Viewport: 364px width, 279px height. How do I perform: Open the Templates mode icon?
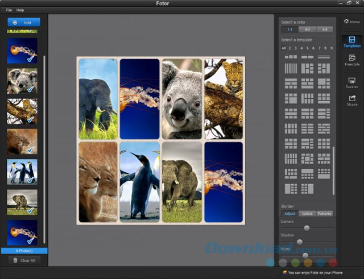click(351, 40)
